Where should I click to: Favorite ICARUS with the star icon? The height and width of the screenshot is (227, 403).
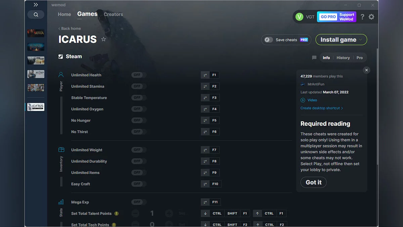pos(103,39)
